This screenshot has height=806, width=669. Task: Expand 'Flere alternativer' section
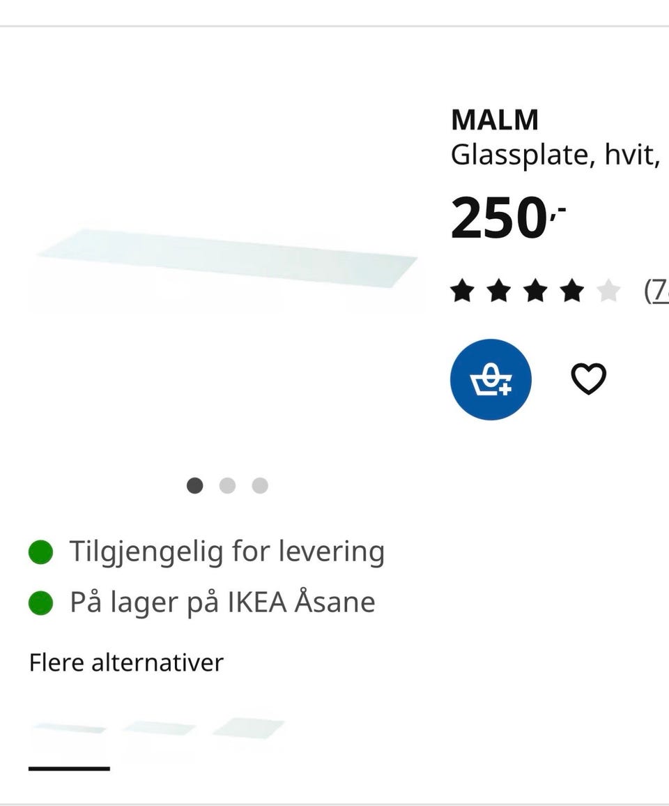pos(125,662)
